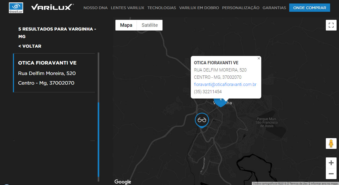339x185 pixels.
Task: Click the glasses store map marker
Action: click(x=202, y=120)
